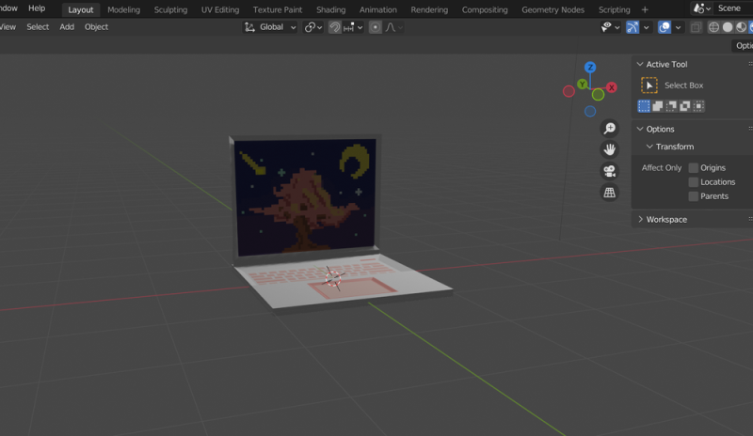Switch to the Animation workspace tab
Image resolution: width=753 pixels, height=436 pixels.
pos(378,9)
